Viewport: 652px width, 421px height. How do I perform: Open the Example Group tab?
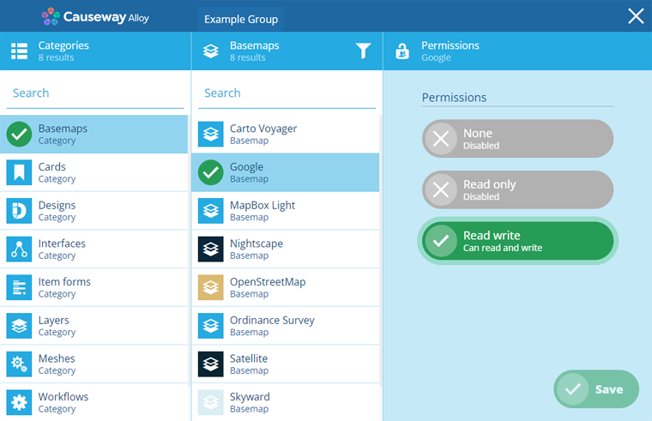coord(241,19)
